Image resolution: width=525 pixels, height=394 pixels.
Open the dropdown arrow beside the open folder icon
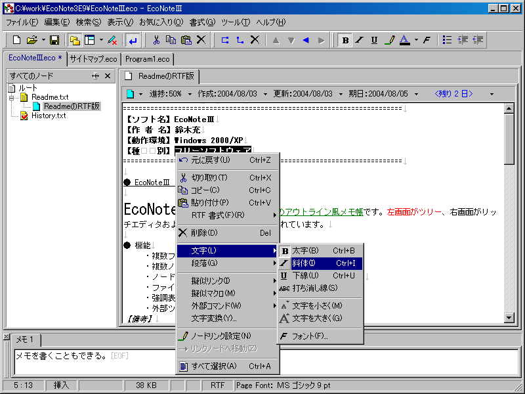[43, 40]
